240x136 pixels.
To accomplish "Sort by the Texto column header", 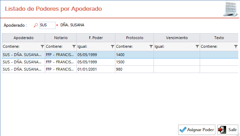I will [219, 38].
